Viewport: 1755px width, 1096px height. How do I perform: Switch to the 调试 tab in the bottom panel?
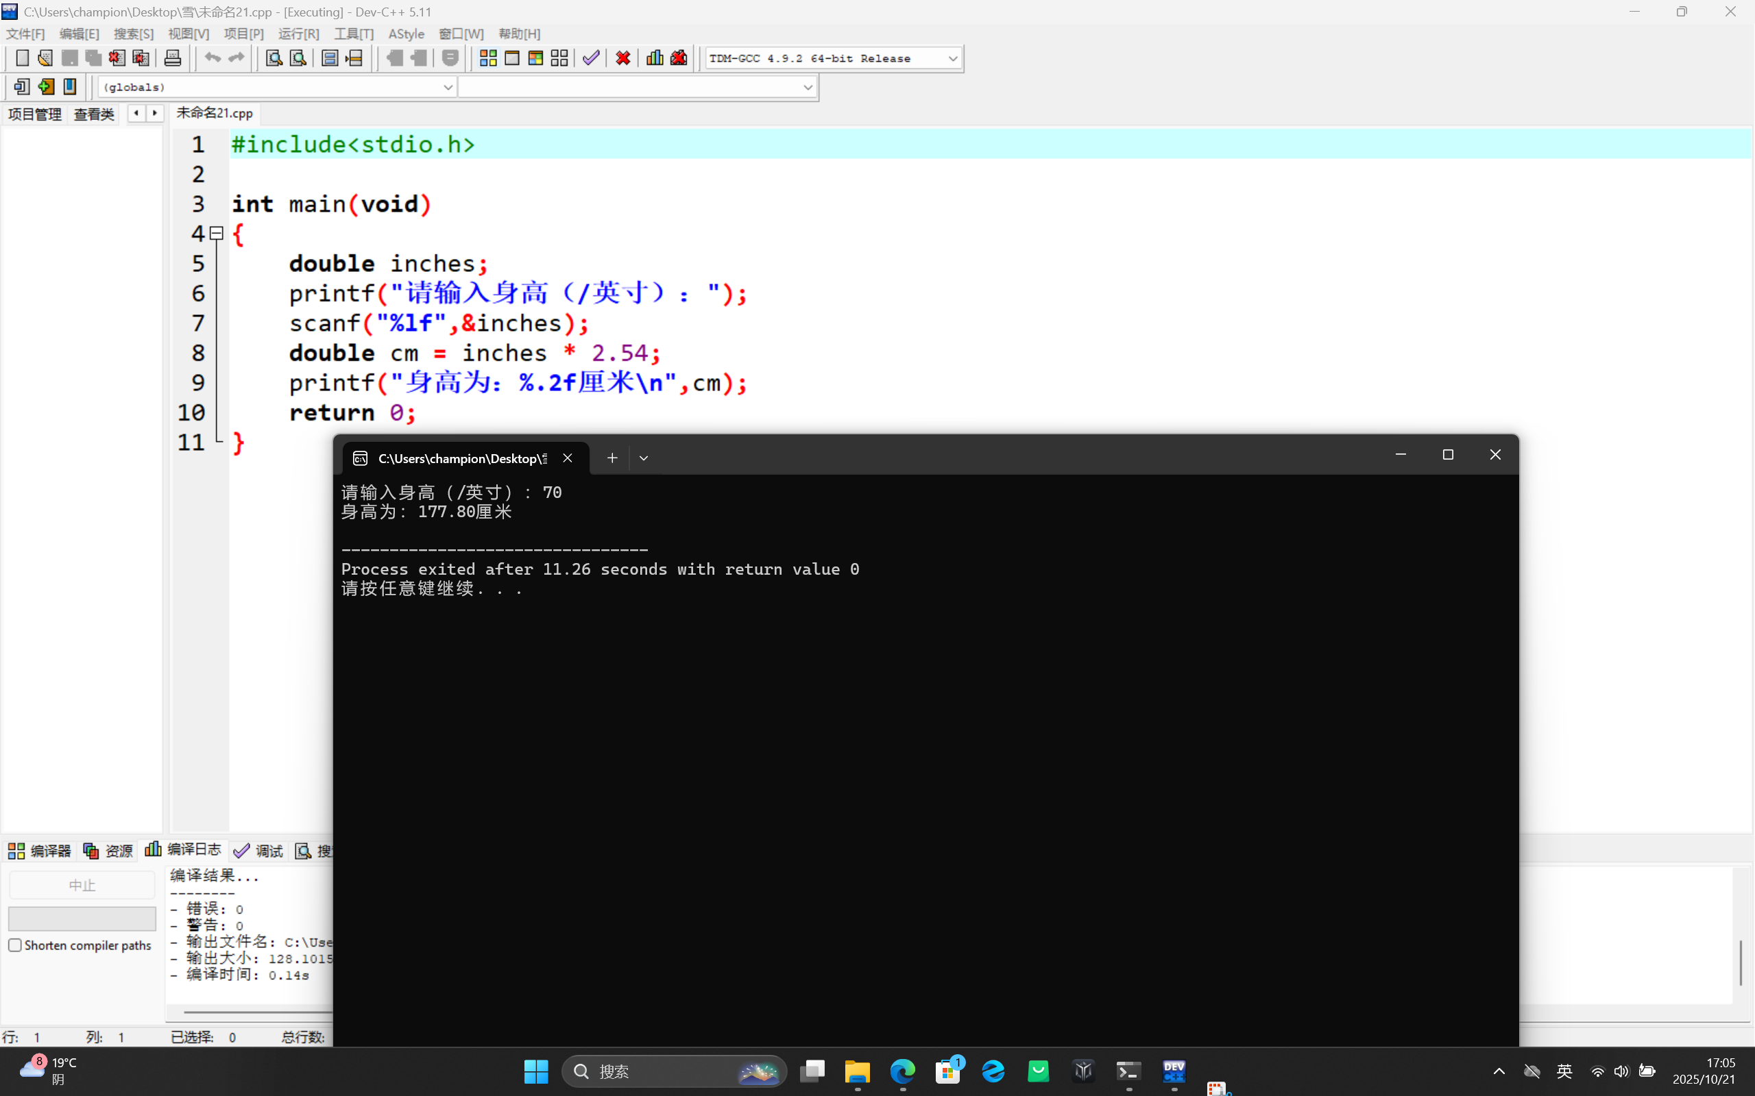click(x=259, y=851)
